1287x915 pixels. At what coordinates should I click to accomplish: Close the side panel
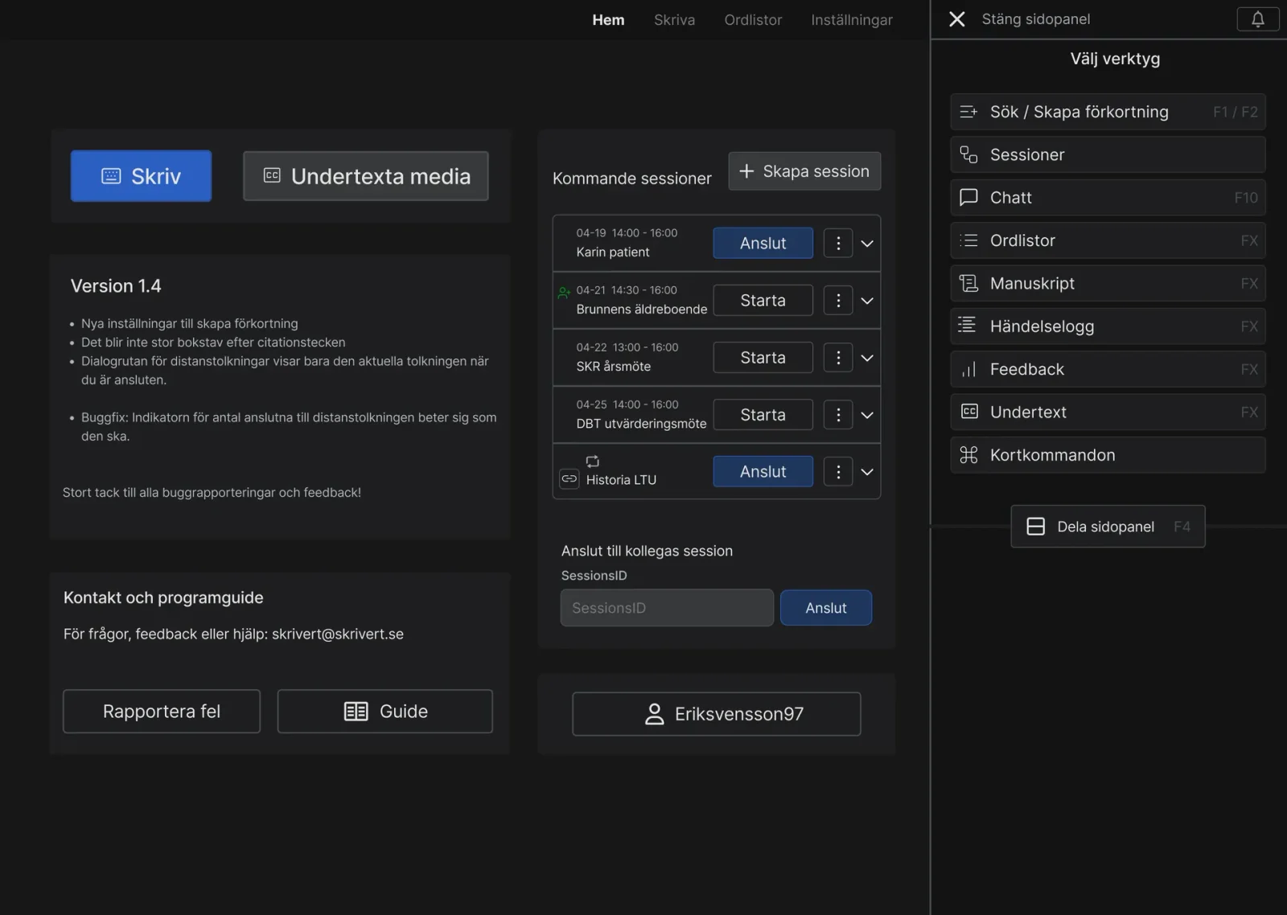pyautogui.click(x=956, y=19)
